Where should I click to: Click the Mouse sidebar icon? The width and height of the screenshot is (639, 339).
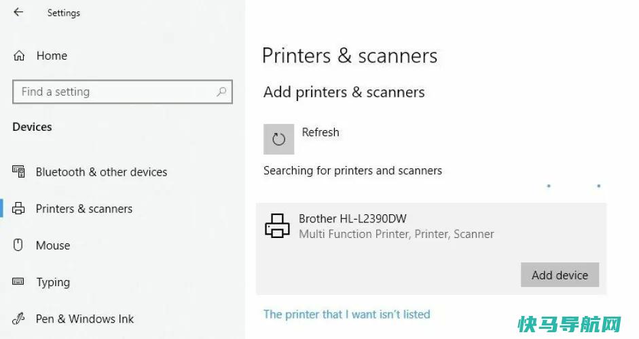(18, 245)
